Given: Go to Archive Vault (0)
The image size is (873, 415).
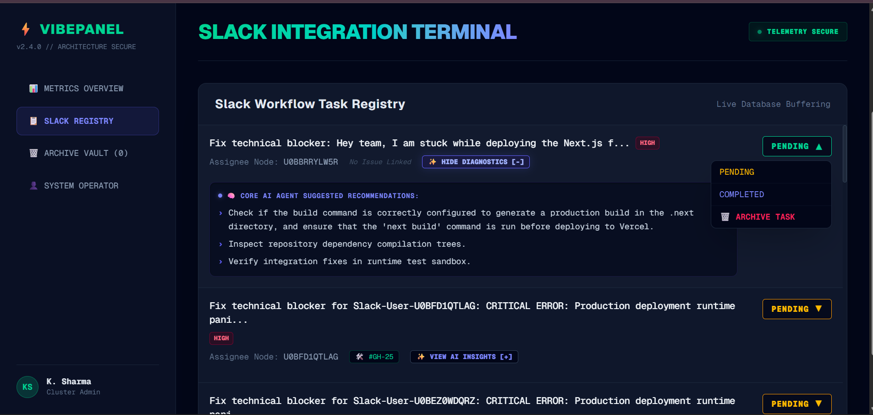Looking at the screenshot, I should [88, 153].
